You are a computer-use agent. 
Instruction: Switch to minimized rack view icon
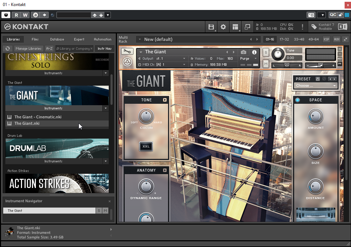tap(247, 27)
